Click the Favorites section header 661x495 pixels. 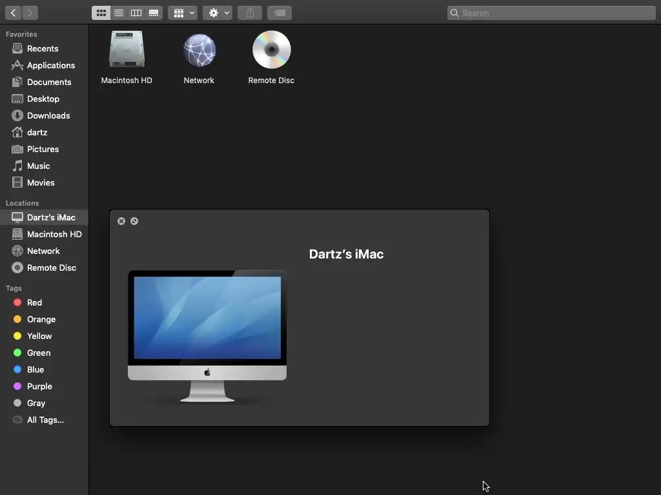[21, 34]
